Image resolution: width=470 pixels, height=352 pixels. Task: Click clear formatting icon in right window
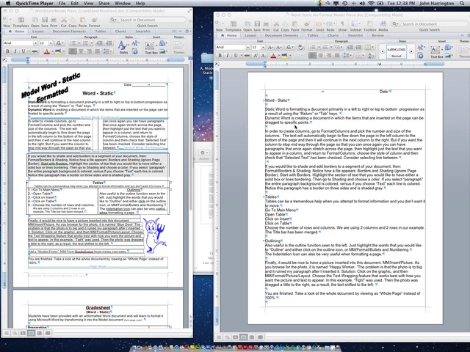(x=301, y=47)
